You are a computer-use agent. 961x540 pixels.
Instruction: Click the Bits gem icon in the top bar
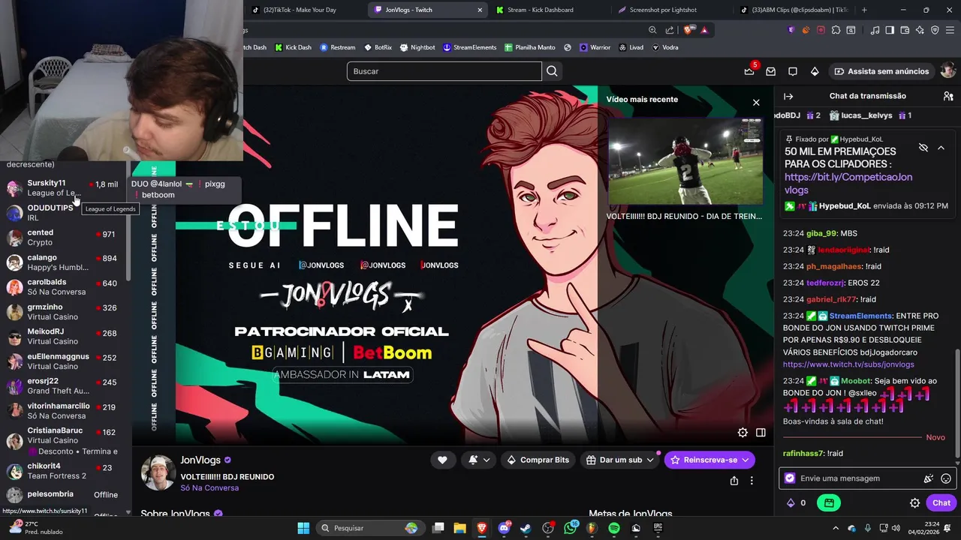click(x=815, y=71)
